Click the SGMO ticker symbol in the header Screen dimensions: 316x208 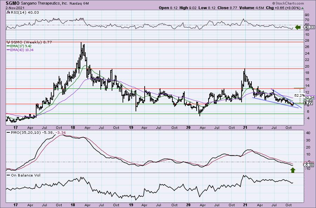click(x=13, y=3)
